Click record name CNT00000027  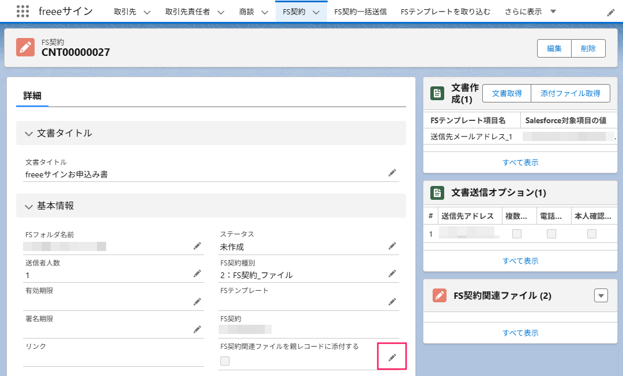pos(76,52)
